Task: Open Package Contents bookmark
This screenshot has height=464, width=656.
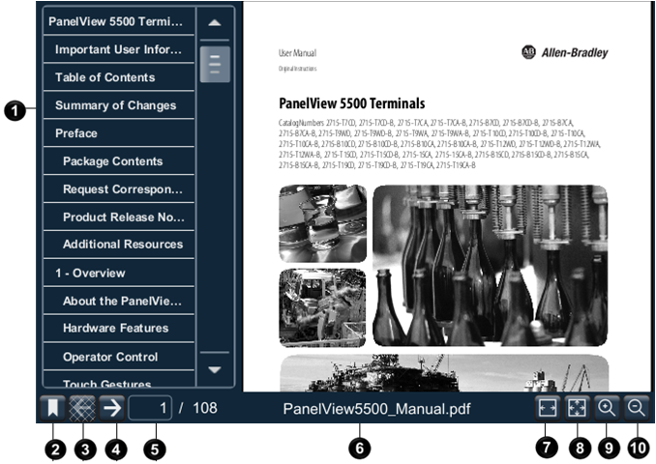Action: click(119, 161)
